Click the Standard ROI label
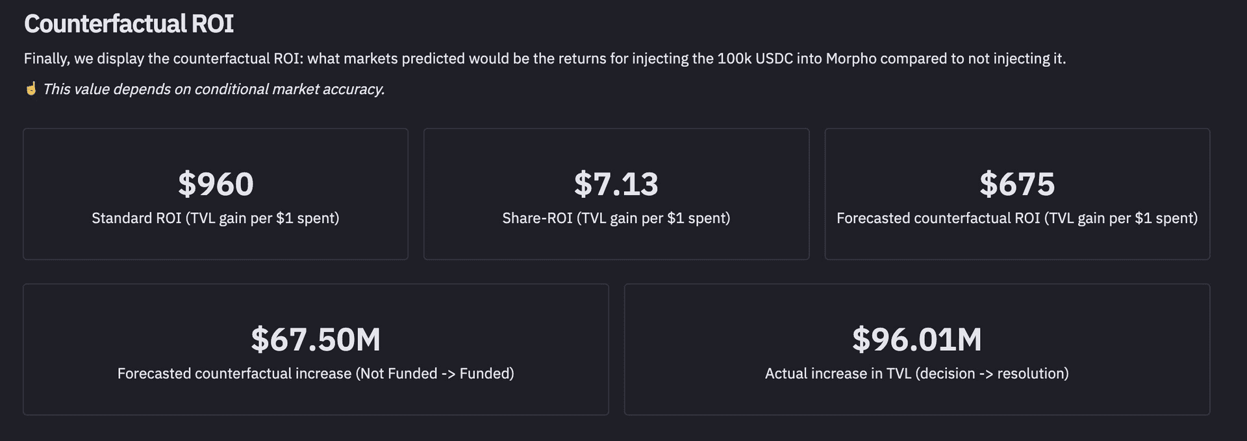Screen dimensions: 1247x441 click(x=215, y=218)
